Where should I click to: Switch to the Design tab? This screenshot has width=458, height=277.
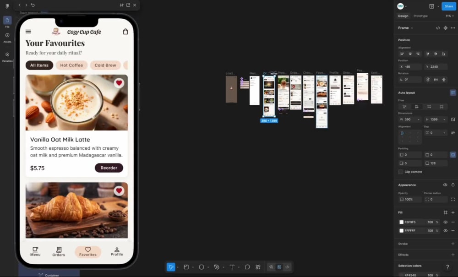(403, 16)
